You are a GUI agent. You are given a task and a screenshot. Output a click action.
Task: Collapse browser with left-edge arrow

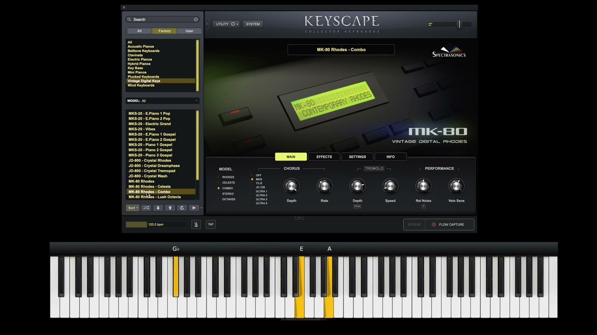(x=207, y=24)
